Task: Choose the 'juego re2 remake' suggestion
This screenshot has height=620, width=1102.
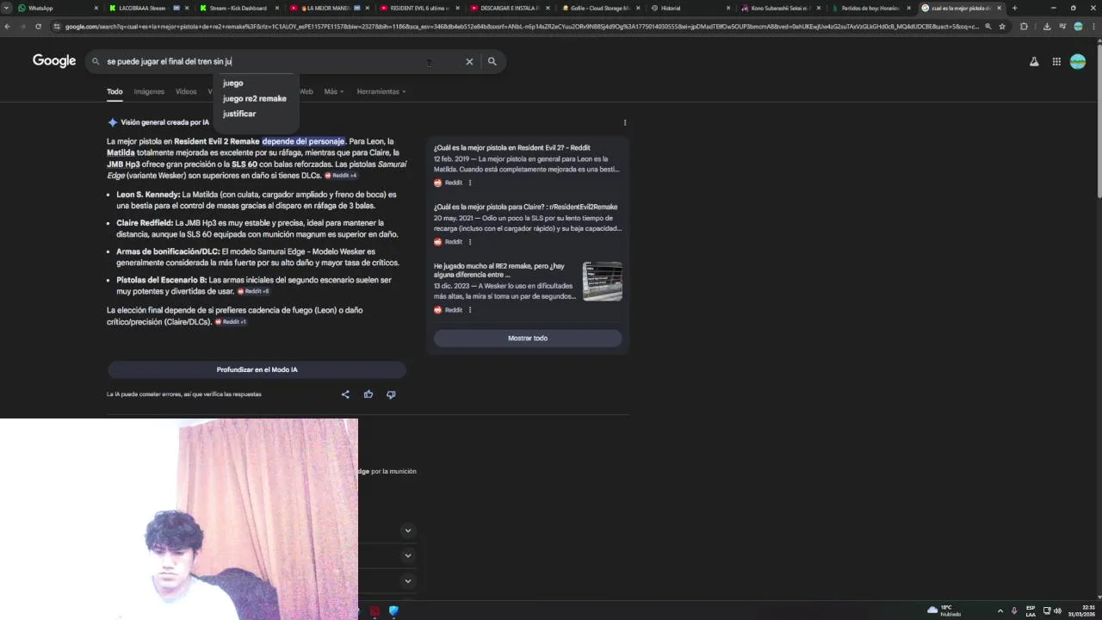Action: (x=255, y=99)
